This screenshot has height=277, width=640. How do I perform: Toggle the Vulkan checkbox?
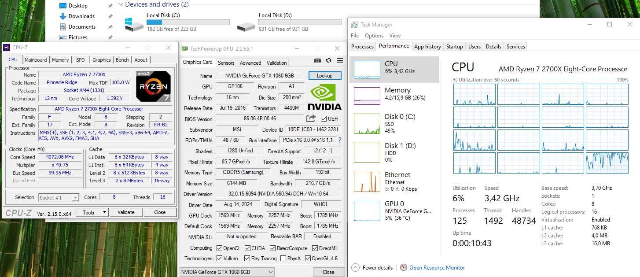click(220, 259)
